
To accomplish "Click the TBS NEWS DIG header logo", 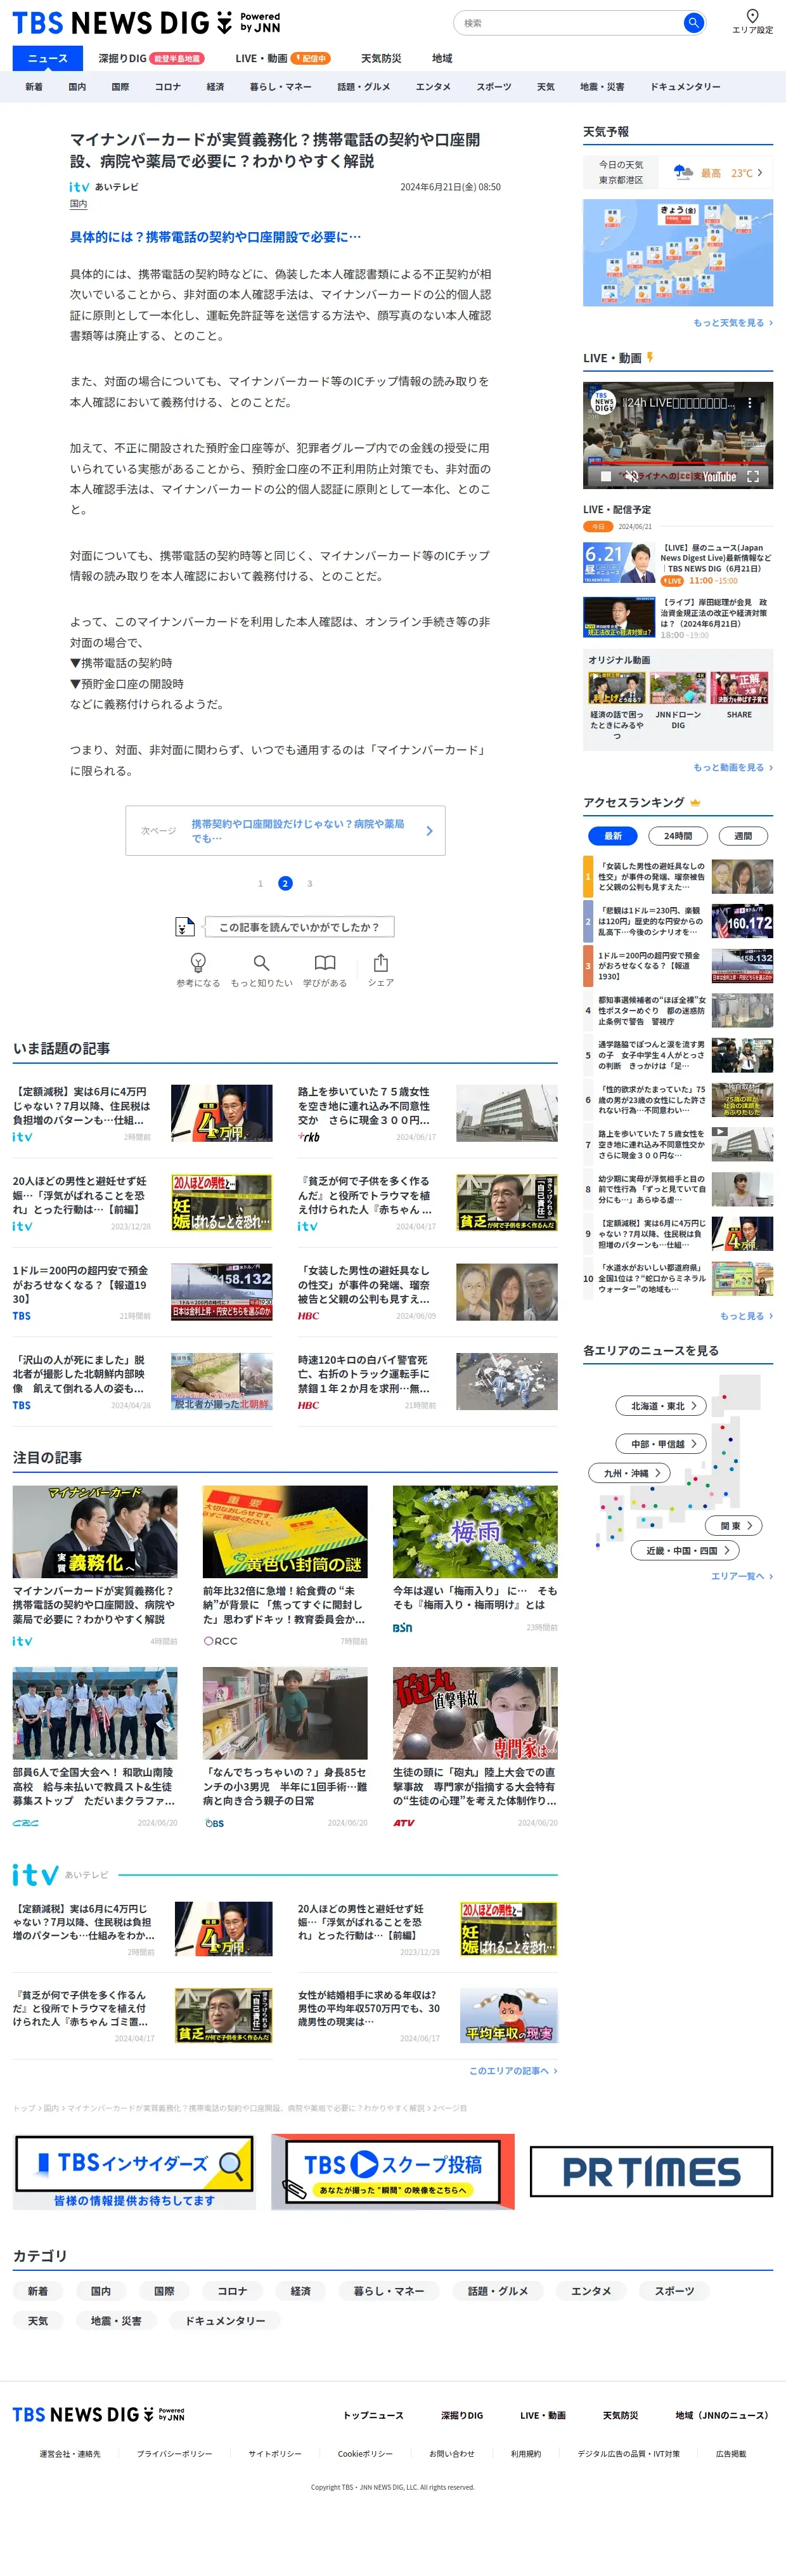I will click(x=146, y=22).
